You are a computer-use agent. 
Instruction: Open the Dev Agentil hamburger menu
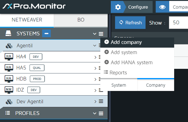click(101, 101)
